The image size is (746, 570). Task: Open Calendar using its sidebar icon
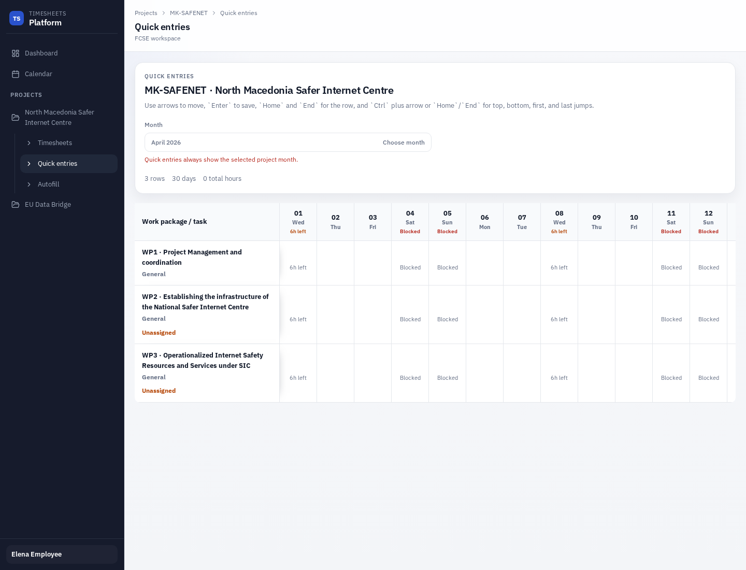pyautogui.click(x=16, y=74)
